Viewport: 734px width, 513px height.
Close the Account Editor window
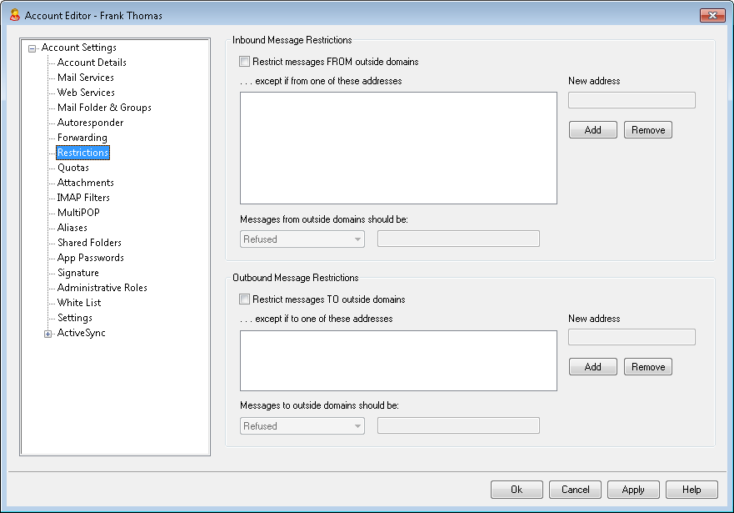click(712, 15)
